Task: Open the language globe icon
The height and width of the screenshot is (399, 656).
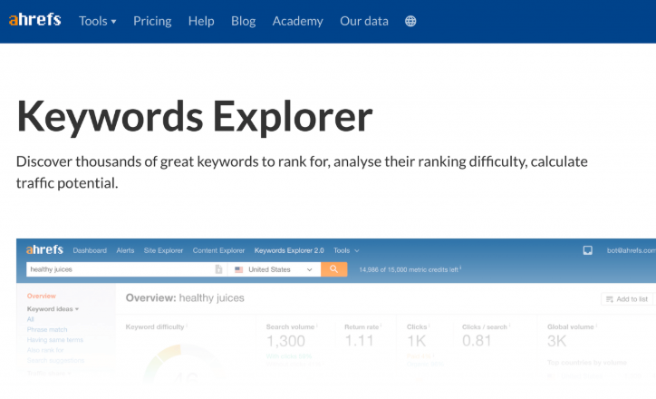Action: pos(410,21)
